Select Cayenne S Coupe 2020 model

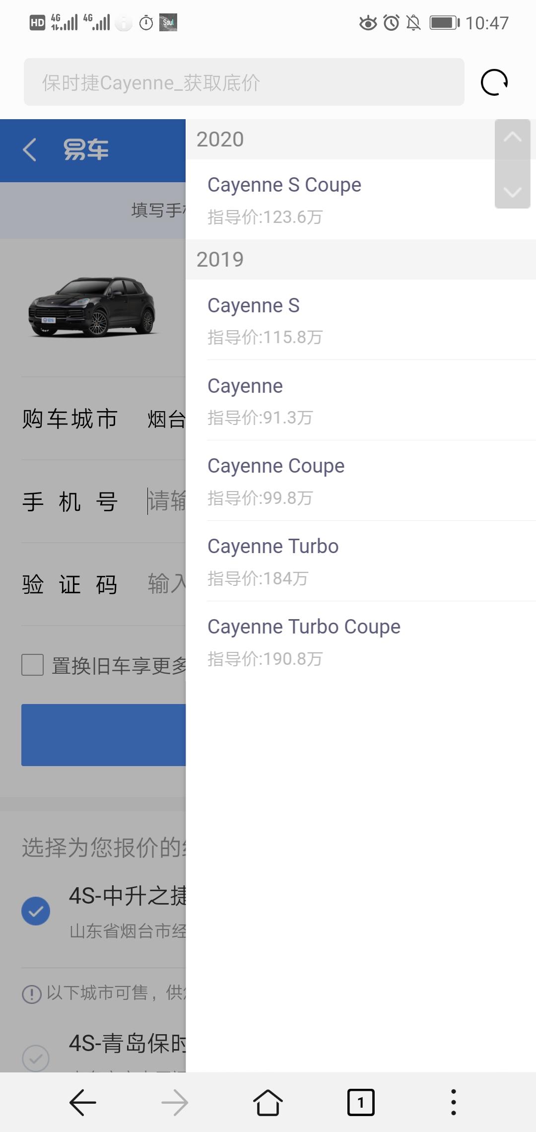click(x=361, y=200)
